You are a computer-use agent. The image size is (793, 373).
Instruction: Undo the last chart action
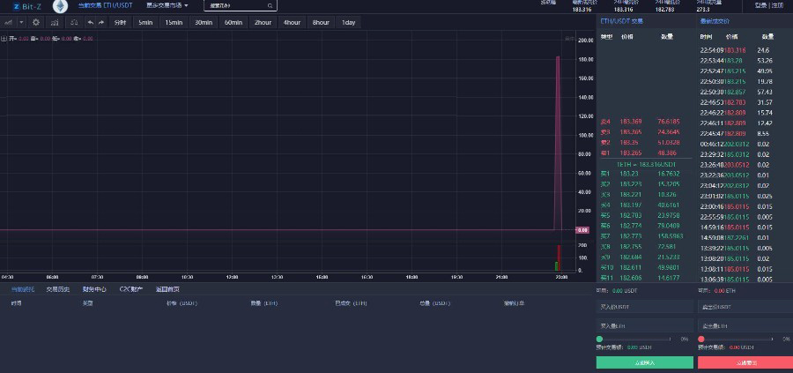point(90,22)
